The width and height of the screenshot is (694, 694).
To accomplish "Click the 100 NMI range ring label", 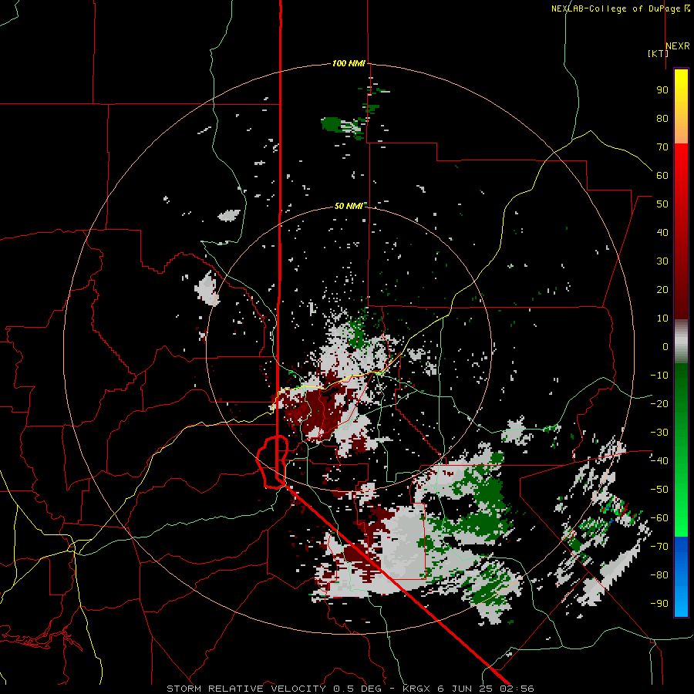I will 349,64.
